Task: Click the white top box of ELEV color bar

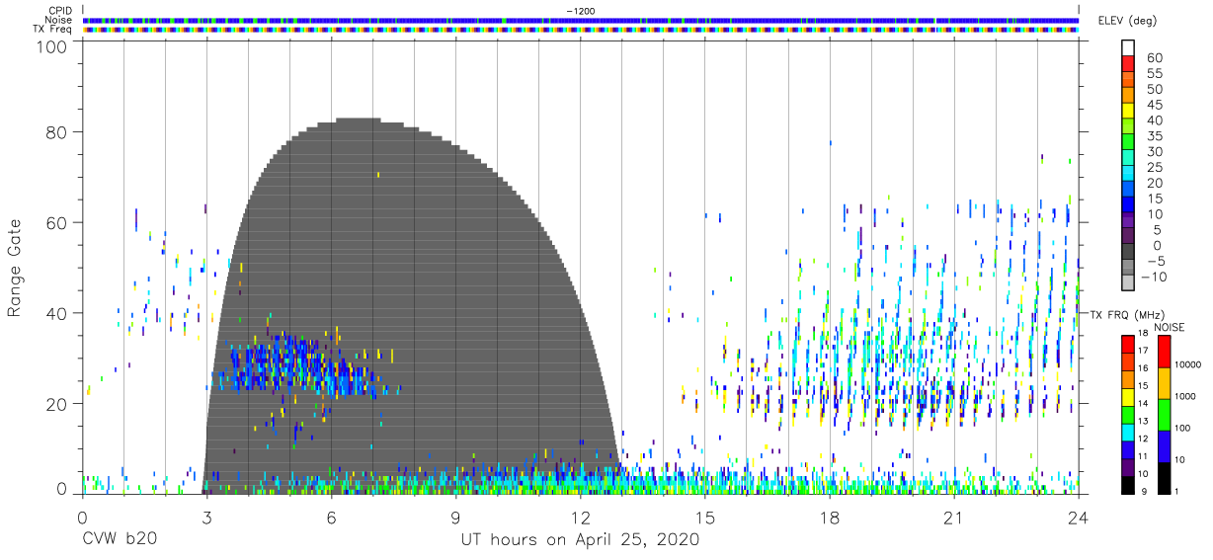Action: pos(1129,45)
